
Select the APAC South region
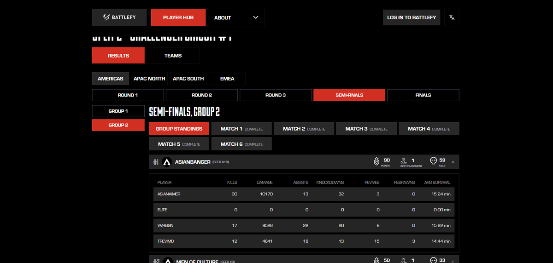[188, 79]
